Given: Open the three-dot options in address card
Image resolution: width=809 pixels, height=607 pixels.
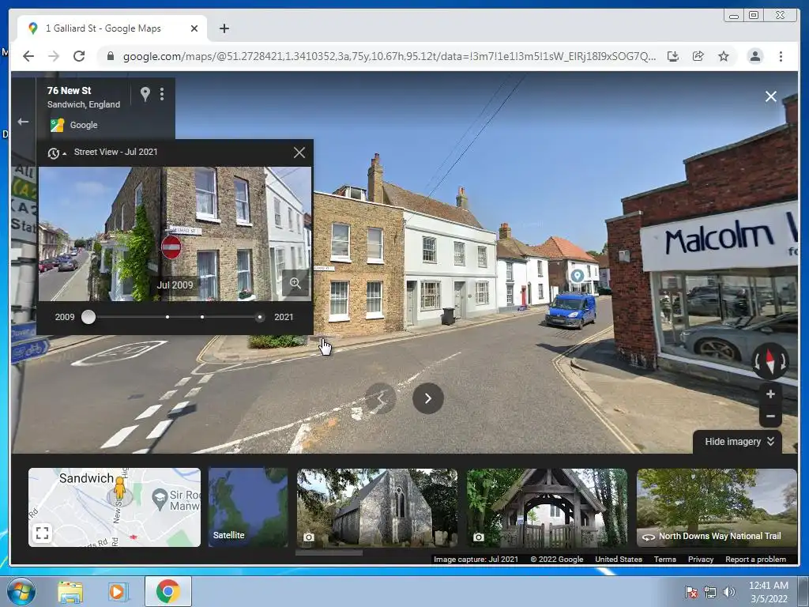Looking at the screenshot, I should [x=162, y=94].
